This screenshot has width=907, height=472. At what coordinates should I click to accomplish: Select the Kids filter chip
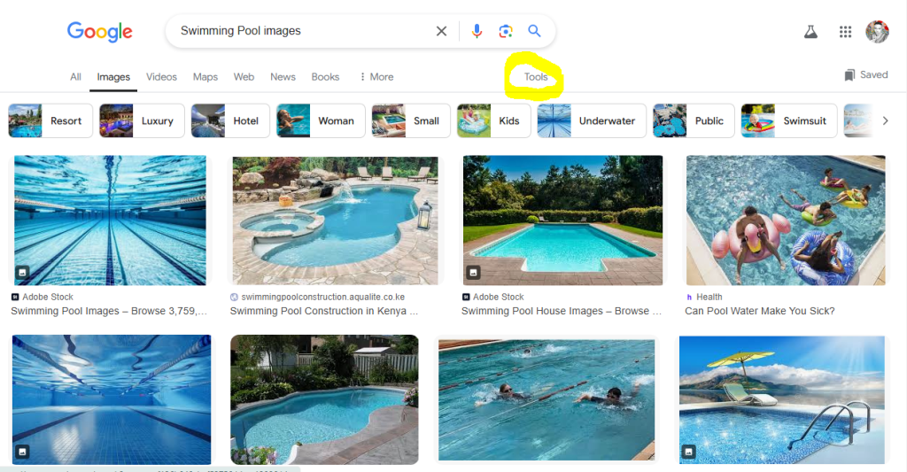click(493, 120)
